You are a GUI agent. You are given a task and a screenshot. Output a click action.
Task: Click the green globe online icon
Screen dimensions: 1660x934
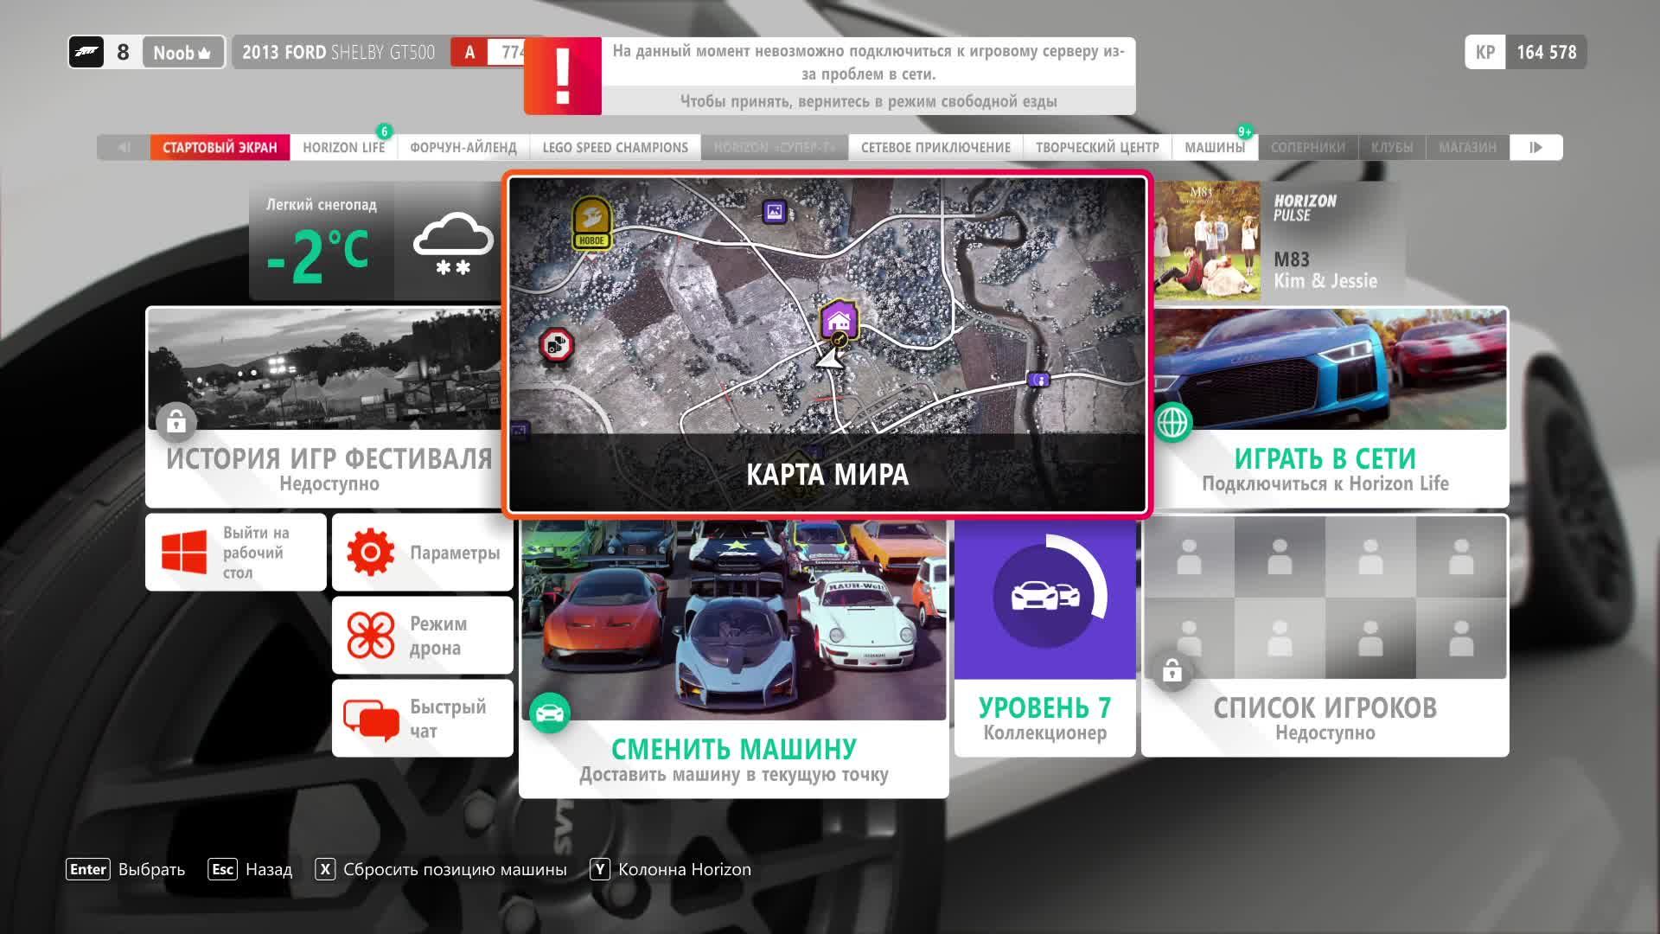(x=1173, y=422)
